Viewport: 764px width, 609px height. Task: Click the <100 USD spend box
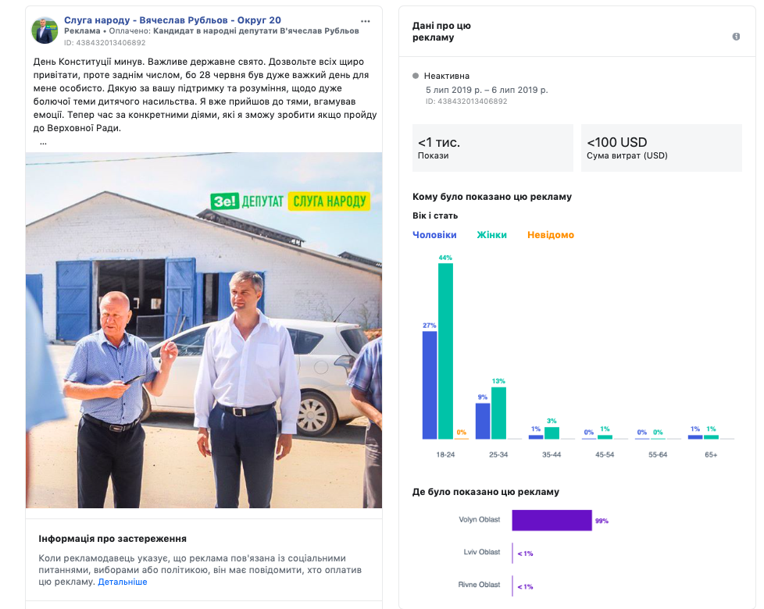click(661, 148)
